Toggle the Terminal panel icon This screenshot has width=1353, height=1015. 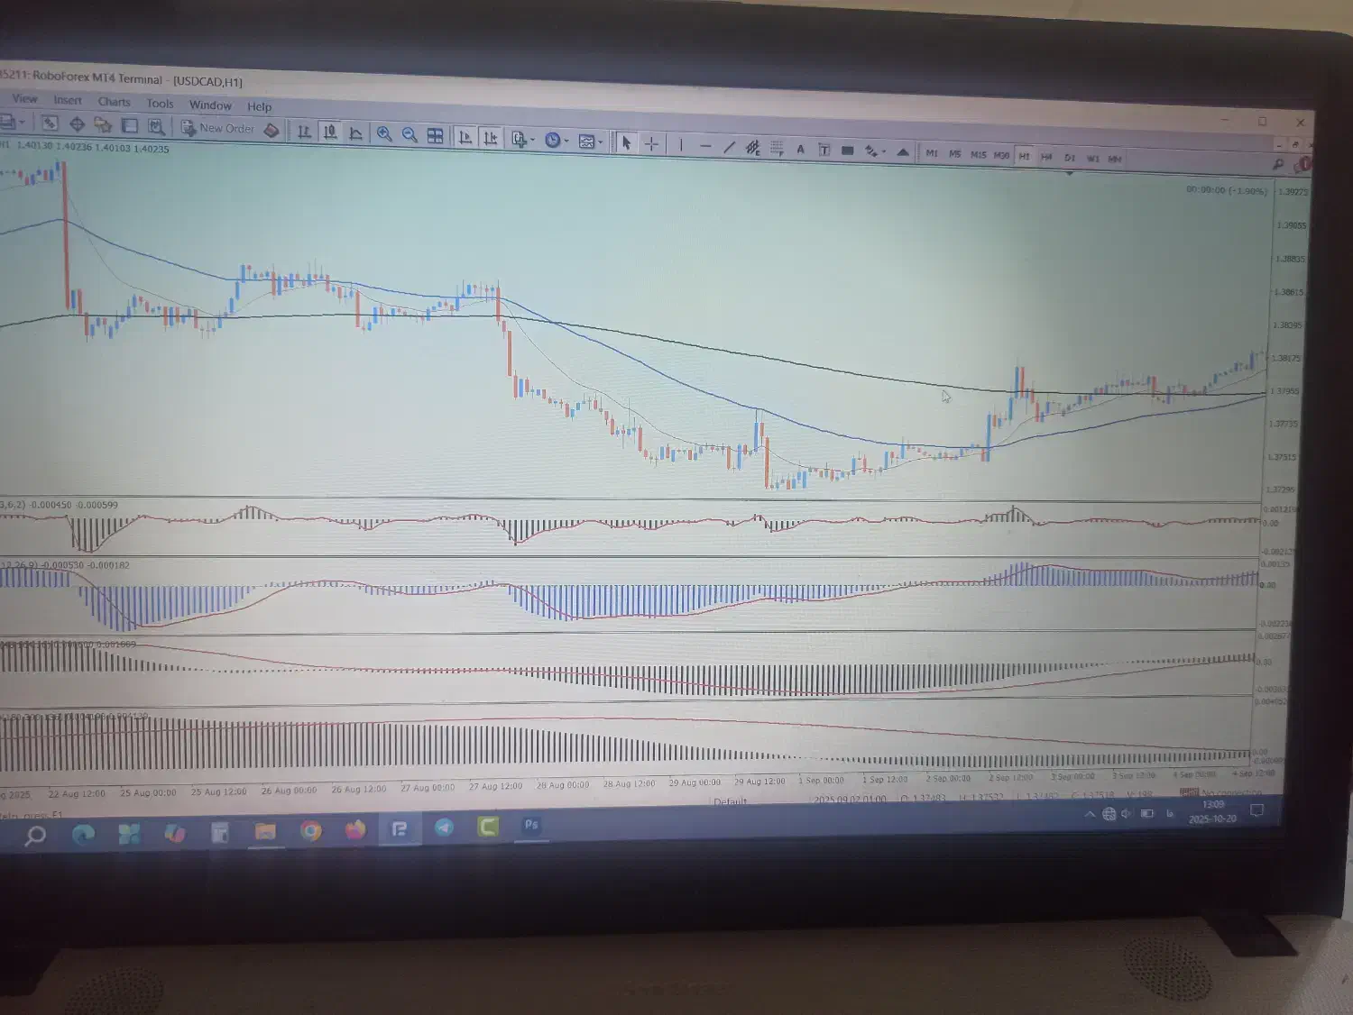click(130, 126)
